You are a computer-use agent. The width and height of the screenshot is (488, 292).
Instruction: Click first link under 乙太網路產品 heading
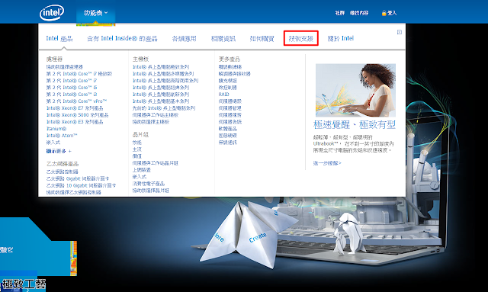coord(63,172)
